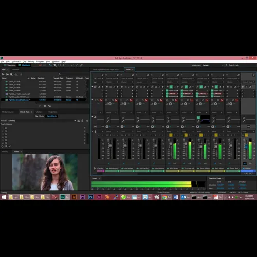This screenshot has width=257, height=257.
Task: Open the Master track automation Read dropdown
Action: 248,131
